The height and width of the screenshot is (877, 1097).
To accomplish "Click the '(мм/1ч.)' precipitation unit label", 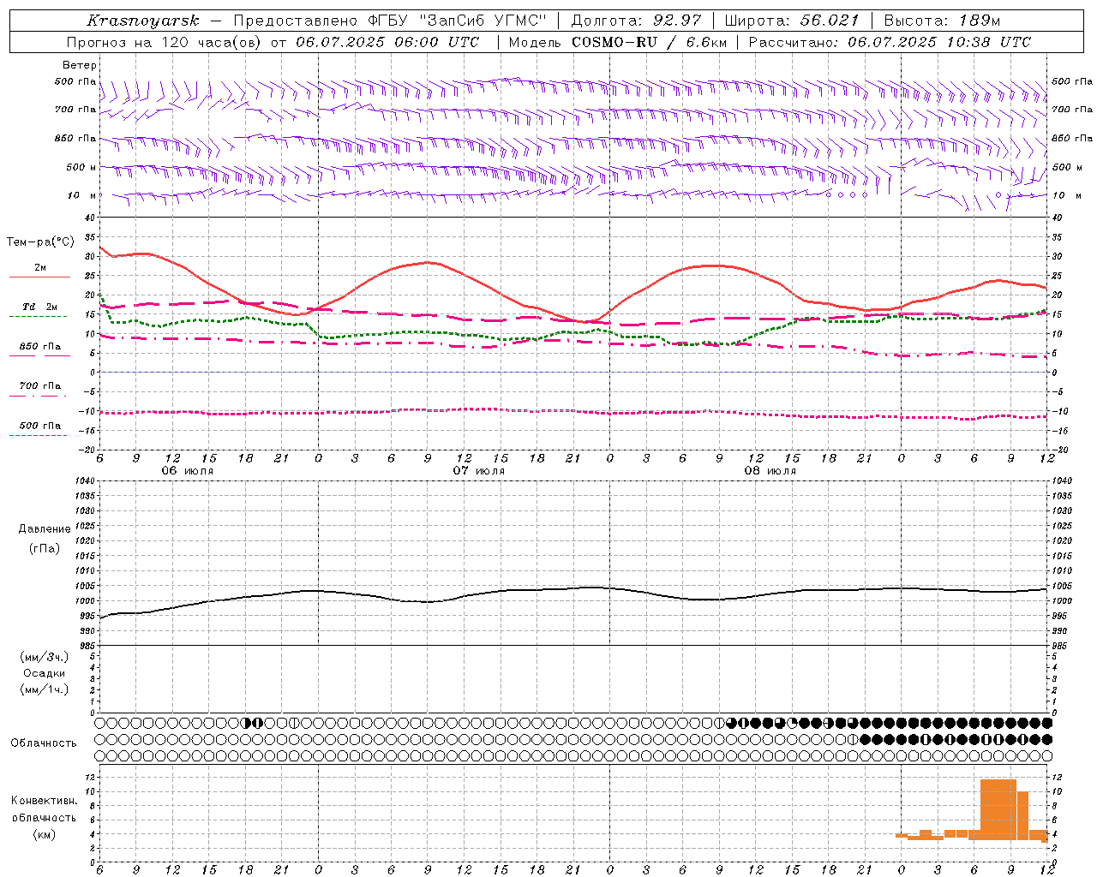I will point(45,689).
